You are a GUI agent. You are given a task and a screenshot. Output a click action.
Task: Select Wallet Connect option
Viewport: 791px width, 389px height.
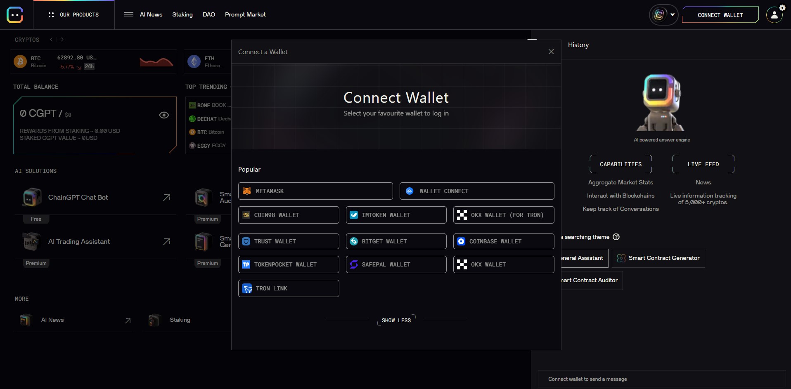[477, 191]
